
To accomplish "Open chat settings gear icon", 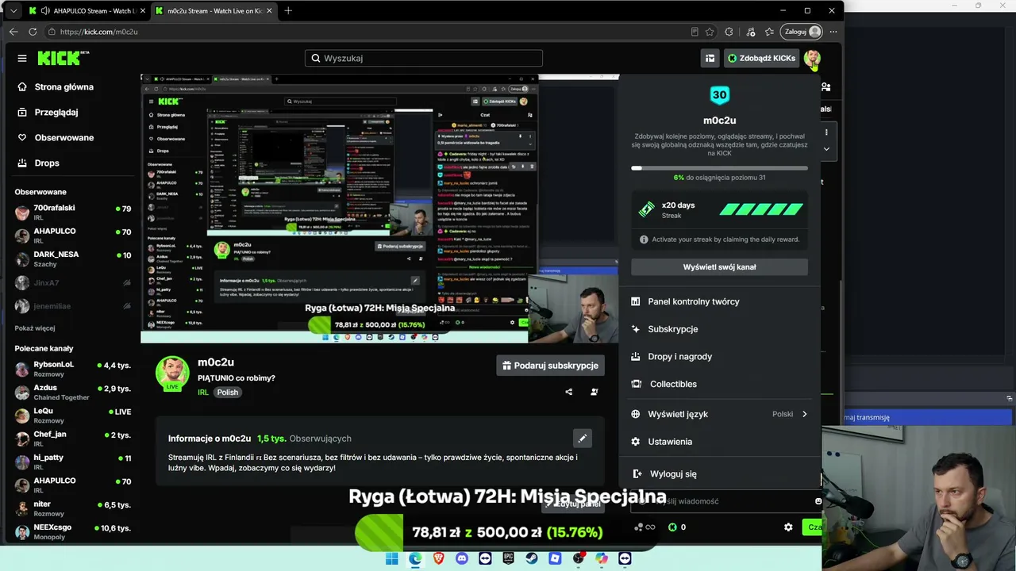I will [788, 527].
